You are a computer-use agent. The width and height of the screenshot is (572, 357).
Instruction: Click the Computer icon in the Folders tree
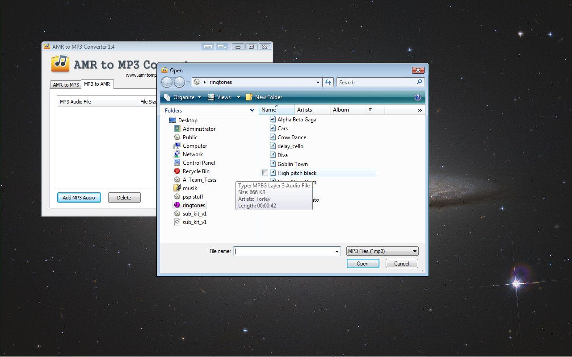[x=177, y=146]
